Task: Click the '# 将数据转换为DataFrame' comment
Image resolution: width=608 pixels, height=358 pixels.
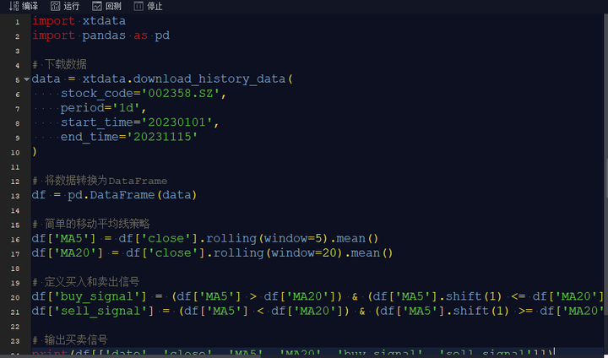Action: (x=100, y=181)
